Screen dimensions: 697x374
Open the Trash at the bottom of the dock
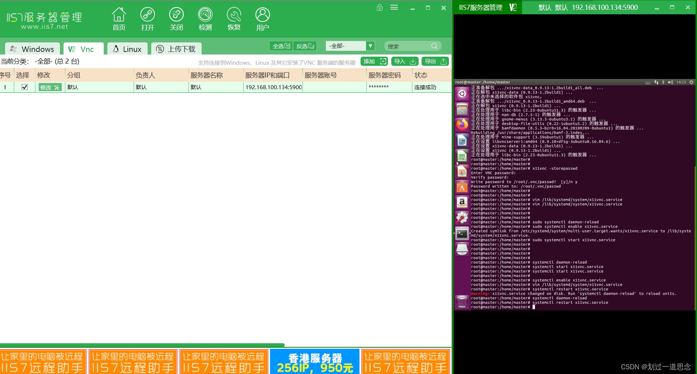(462, 301)
